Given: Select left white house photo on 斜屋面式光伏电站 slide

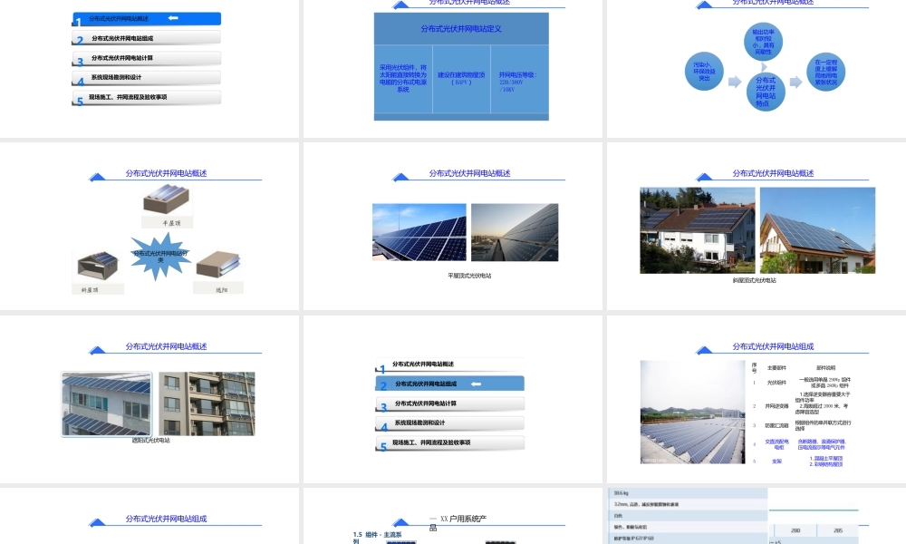Looking at the screenshot, I should pyautogui.click(x=698, y=230).
